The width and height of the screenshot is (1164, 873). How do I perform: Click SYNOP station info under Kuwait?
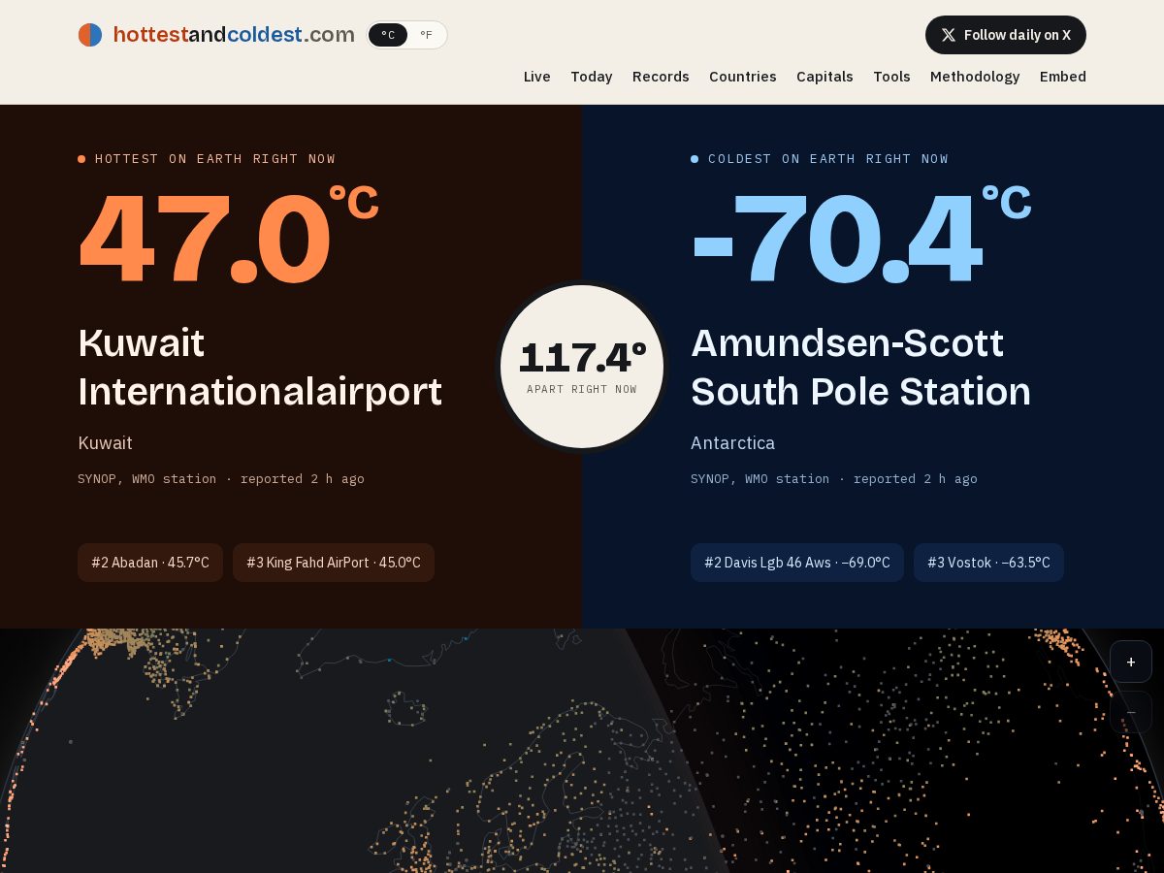coord(221,479)
